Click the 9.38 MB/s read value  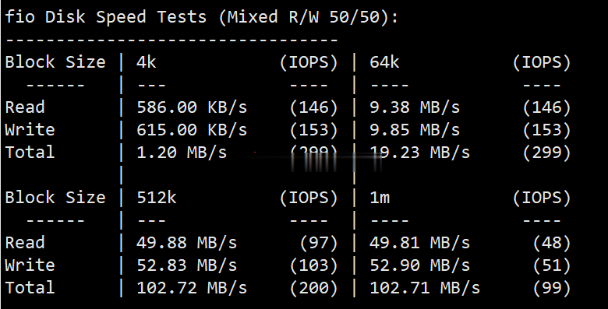[415, 107]
